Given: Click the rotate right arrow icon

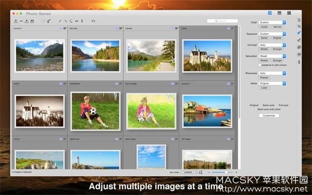Looking at the screenshot, I should click(66, 21).
